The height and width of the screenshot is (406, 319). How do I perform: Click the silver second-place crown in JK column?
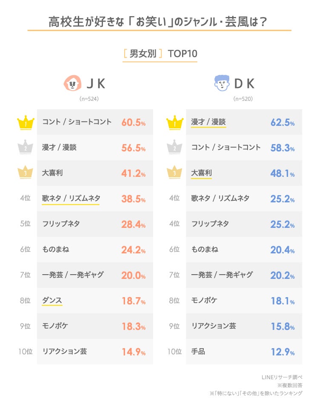26,148
